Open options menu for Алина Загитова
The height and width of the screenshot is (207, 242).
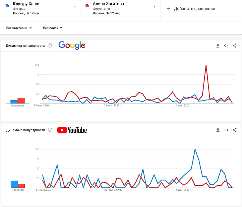155,8
